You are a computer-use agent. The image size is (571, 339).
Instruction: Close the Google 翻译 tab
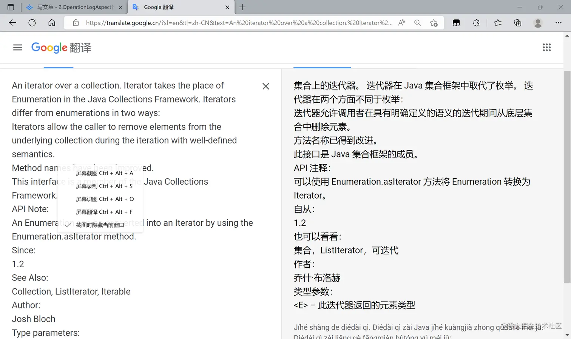(227, 7)
